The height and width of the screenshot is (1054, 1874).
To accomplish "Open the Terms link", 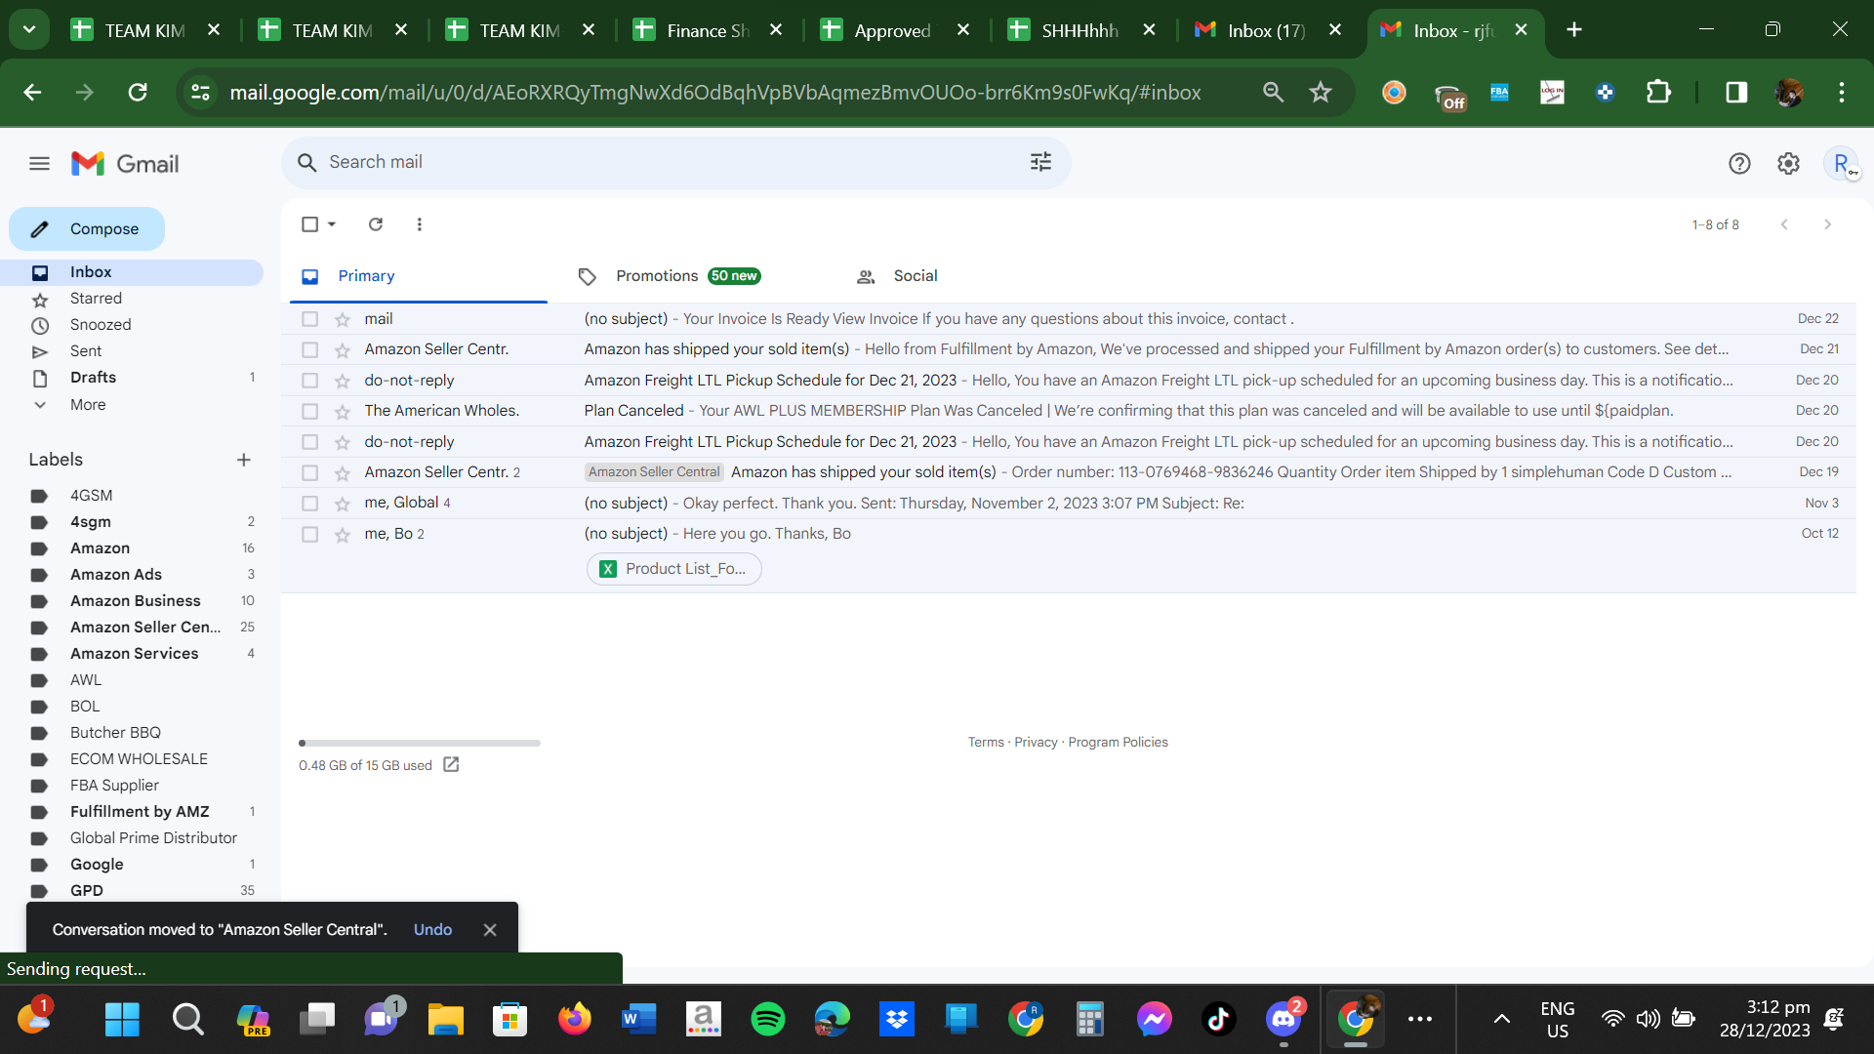I will pos(986,743).
